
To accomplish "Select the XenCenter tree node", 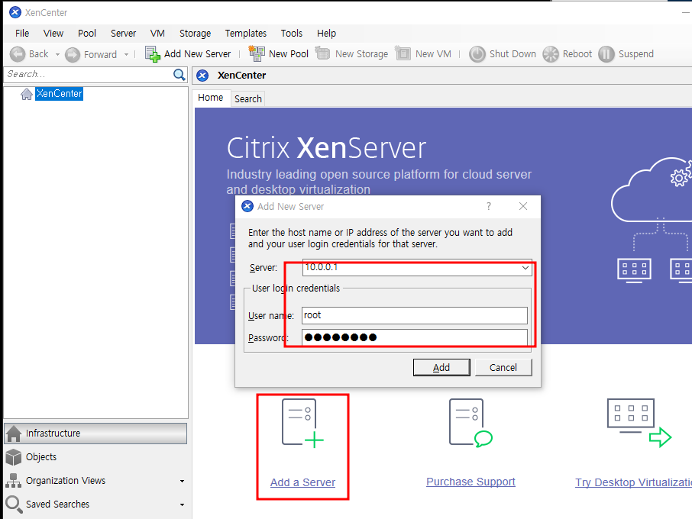I will pos(59,93).
